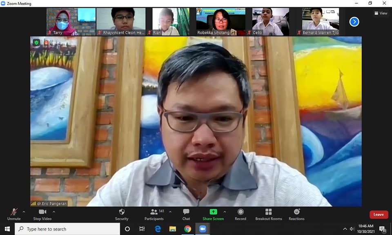
Task: Expand the arrow beside Participants
Action: (170, 212)
